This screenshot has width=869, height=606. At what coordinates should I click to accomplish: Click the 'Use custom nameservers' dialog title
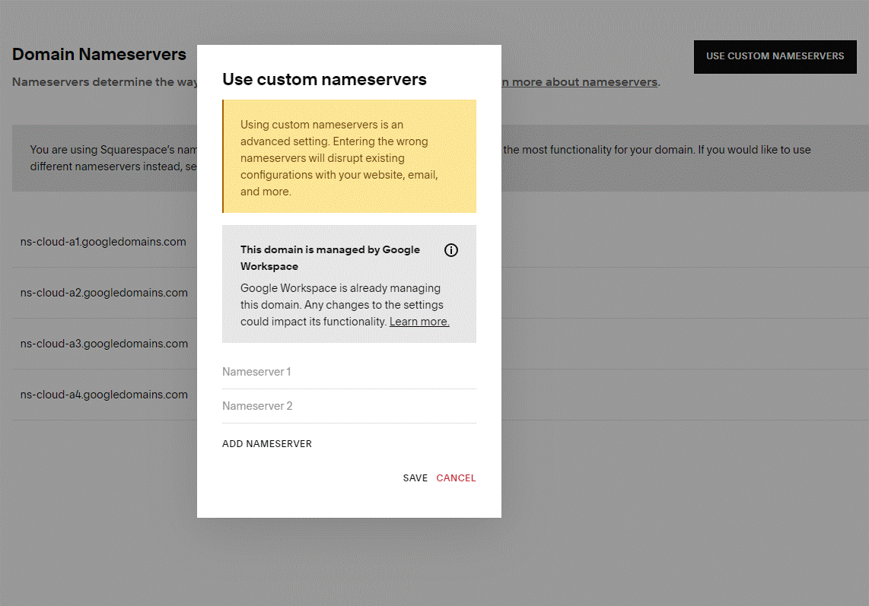[x=324, y=80]
